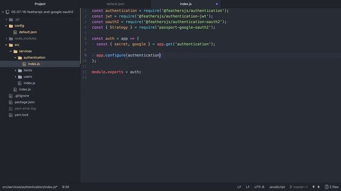Image resolution: width=341 pixels, height=191 pixels.
Task: Select the project root name label
Action: point(42,12)
